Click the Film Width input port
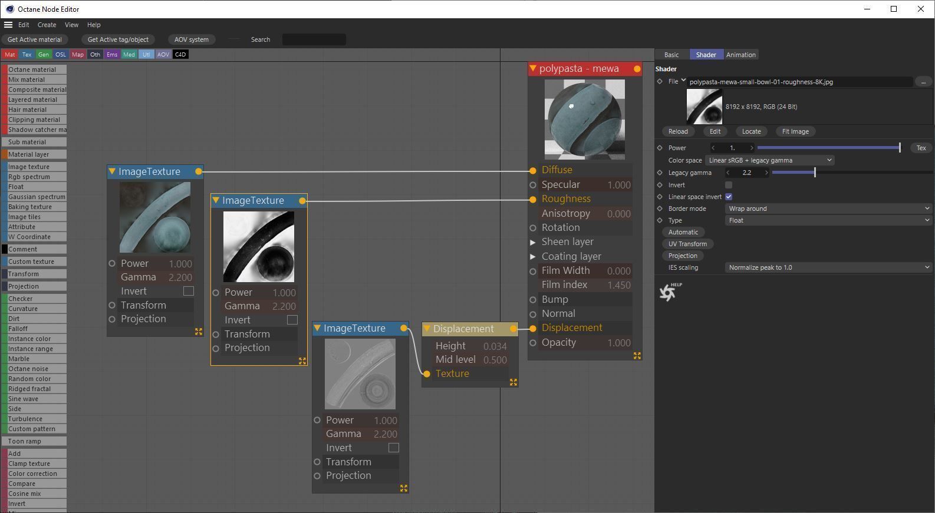Image resolution: width=935 pixels, height=513 pixels. point(533,271)
